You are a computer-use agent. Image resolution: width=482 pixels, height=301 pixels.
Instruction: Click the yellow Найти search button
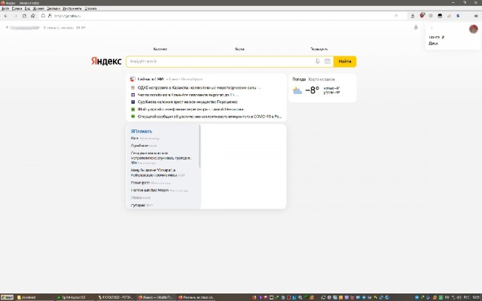(345, 62)
